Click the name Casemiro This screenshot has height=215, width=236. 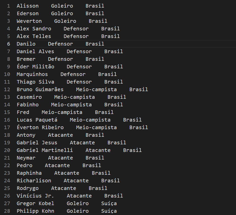coord(29,97)
